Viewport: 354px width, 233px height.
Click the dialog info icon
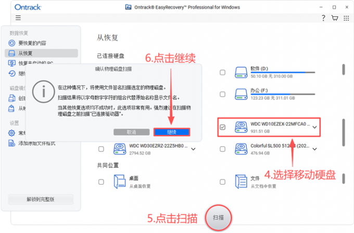(43, 92)
